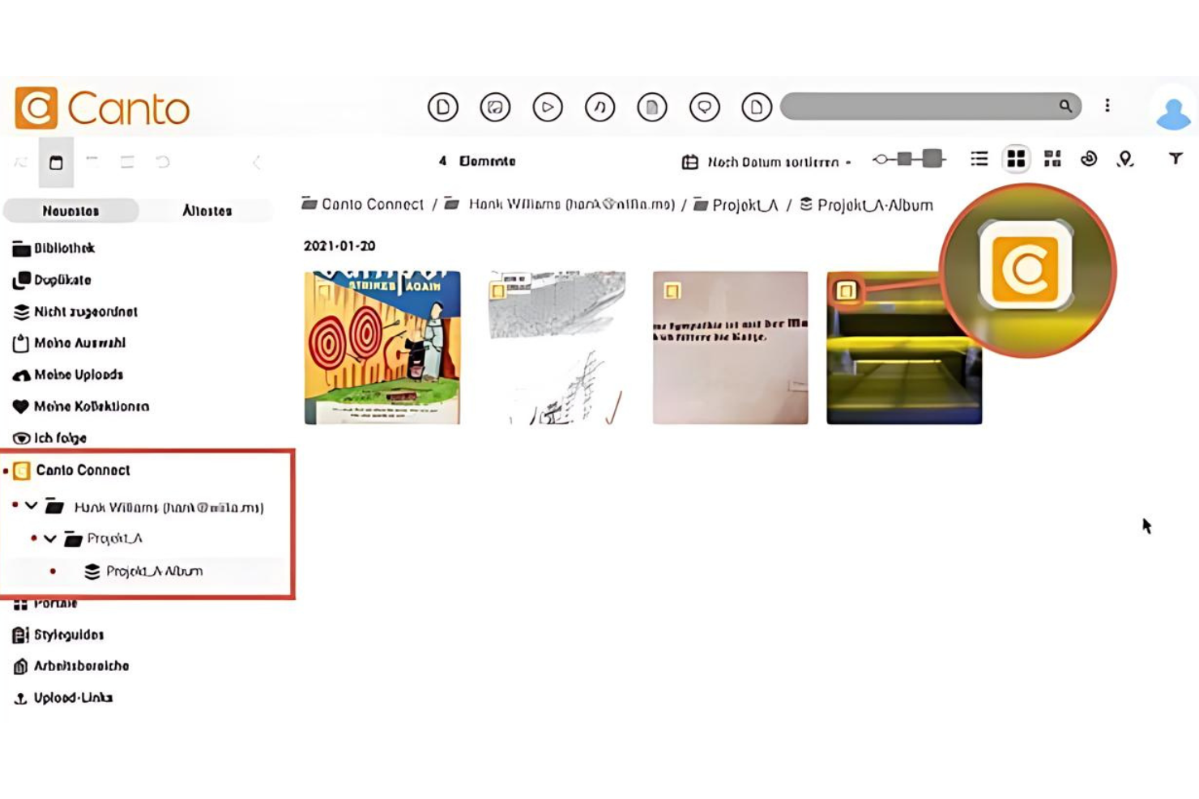
Task: Click the spiral view icon
Action: point(1089,159)
